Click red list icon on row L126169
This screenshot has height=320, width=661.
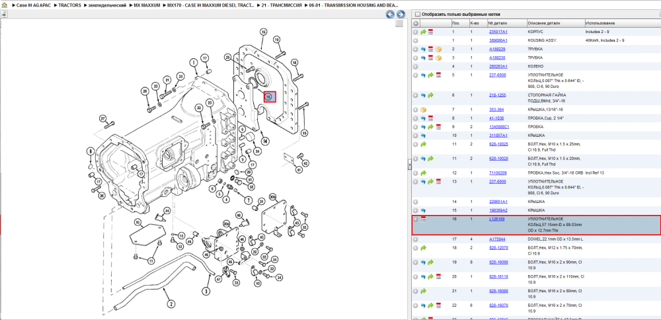click(x=424, y=220)
